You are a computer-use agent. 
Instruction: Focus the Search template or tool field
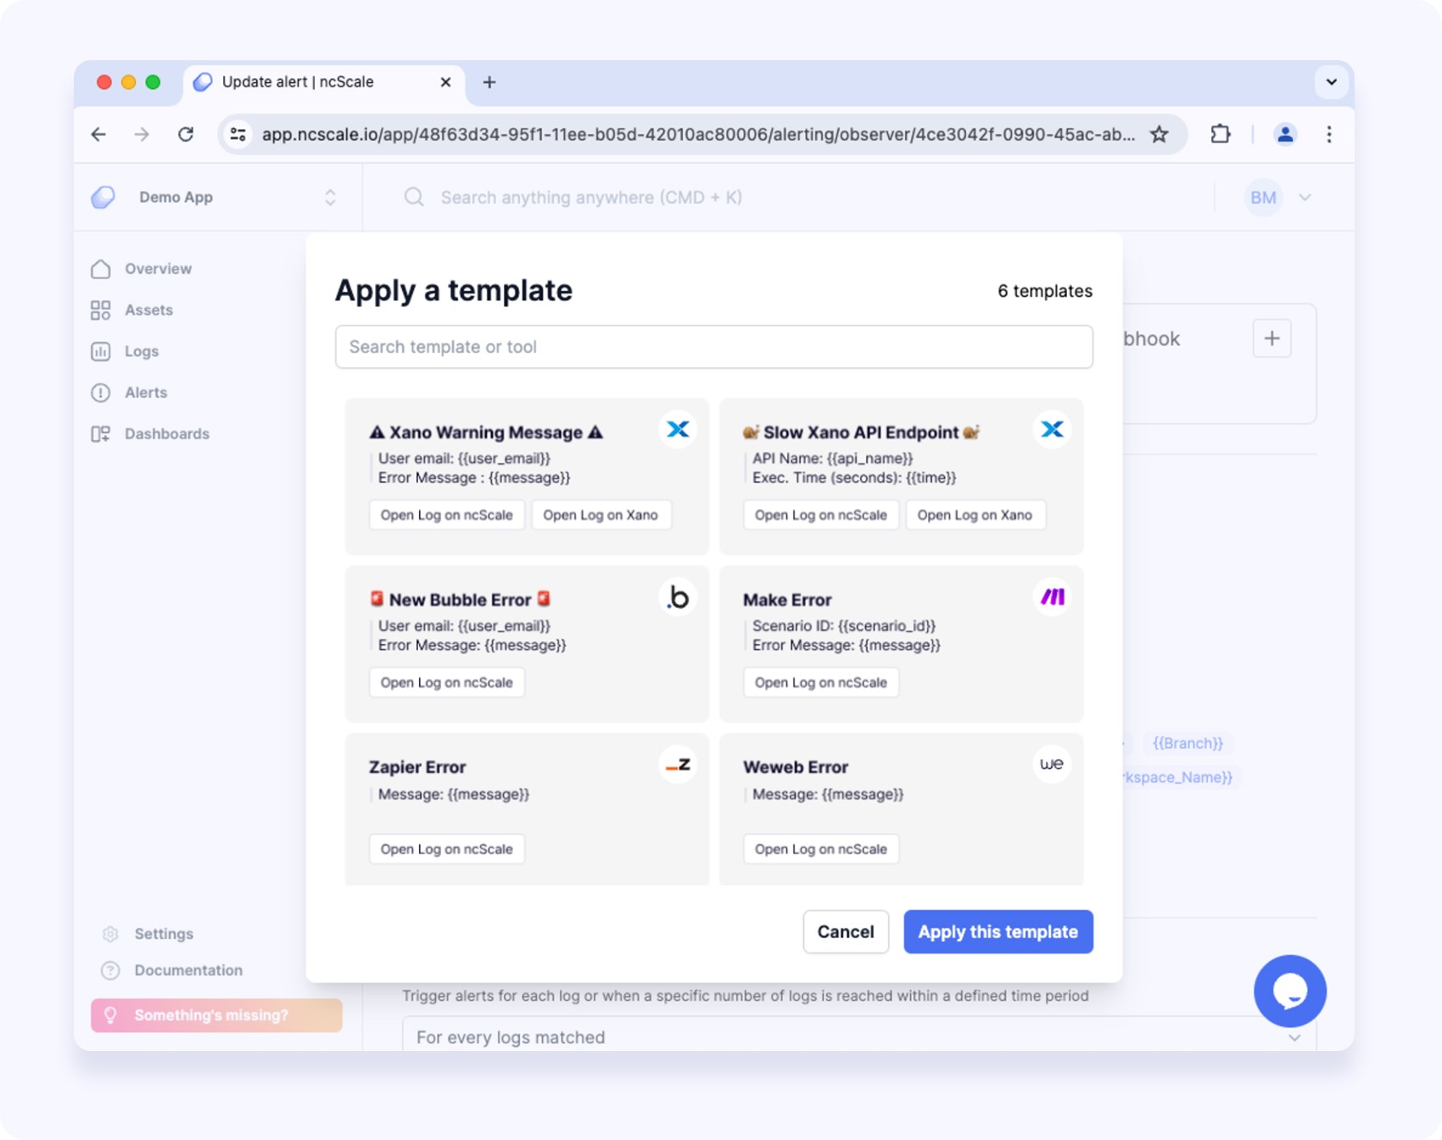(714, 347)
